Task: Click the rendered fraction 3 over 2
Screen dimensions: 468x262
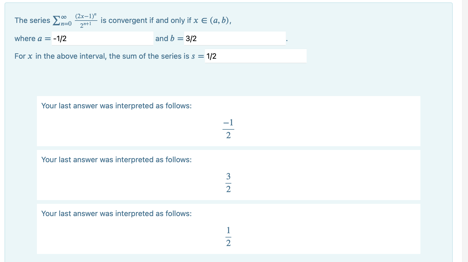Action: click(x=228, y=182)
